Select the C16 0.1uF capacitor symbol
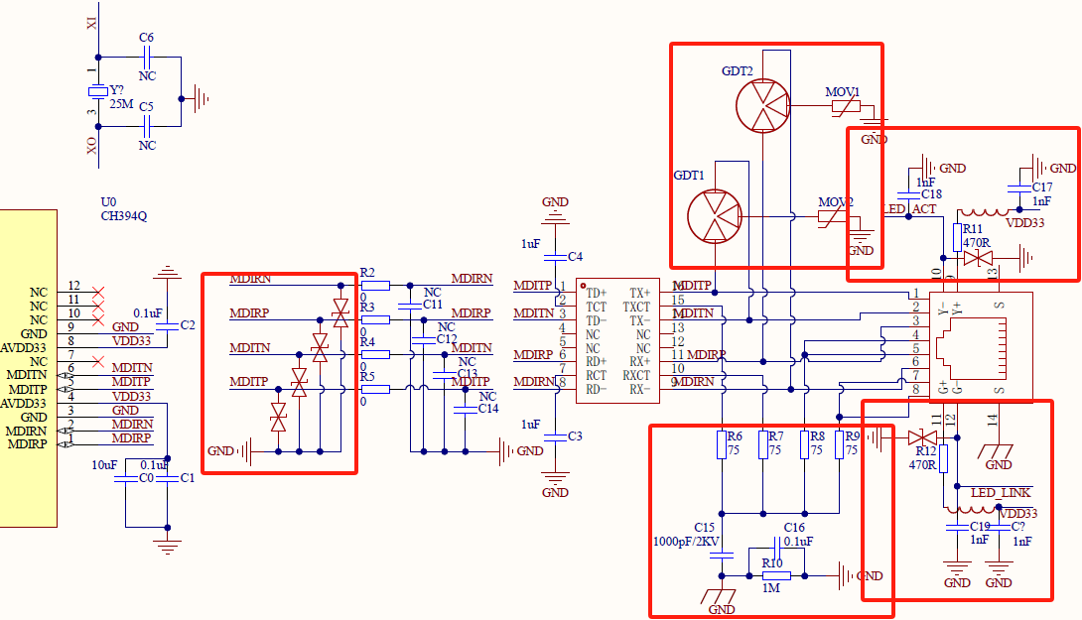 click(777, 549)
